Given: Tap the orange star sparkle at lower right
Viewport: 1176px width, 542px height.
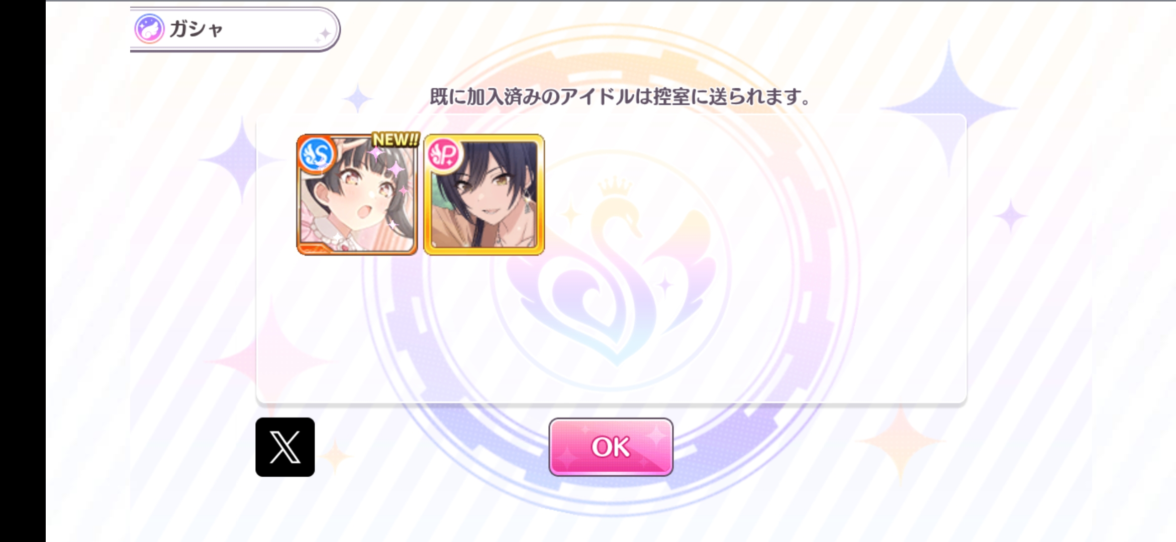Looking at the screenshot, I should pos(900,442).
